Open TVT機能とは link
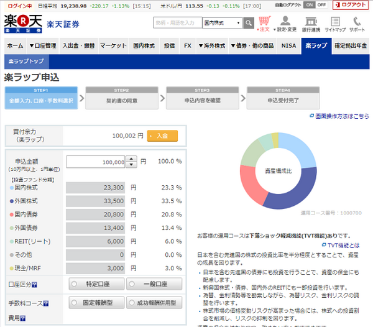 (x=344, y=245)
